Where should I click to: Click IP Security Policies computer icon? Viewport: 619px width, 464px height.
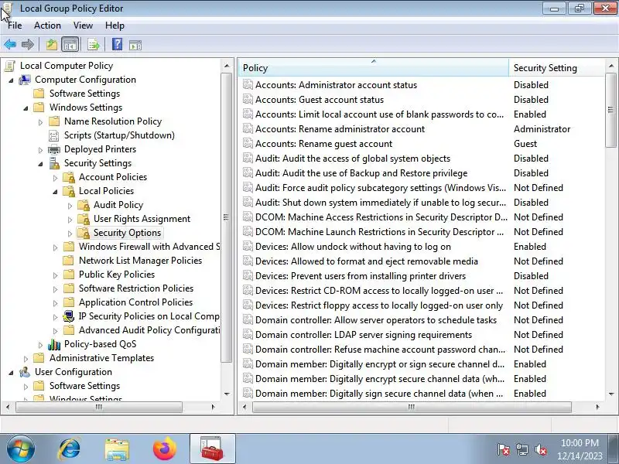tap(69, 316)
